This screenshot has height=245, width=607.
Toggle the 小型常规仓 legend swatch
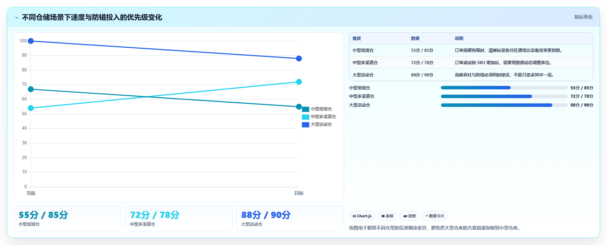tap(306, 109)
